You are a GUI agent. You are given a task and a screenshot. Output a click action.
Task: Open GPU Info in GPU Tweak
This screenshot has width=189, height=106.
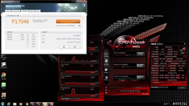tap(106, 78)
